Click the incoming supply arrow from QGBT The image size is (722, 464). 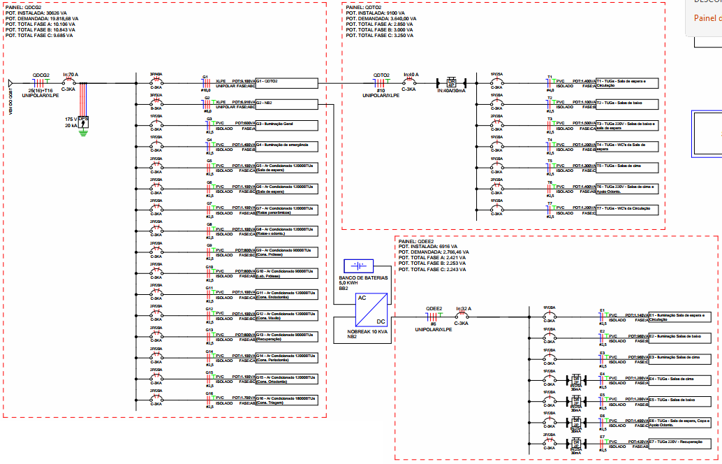click(10, 83)
